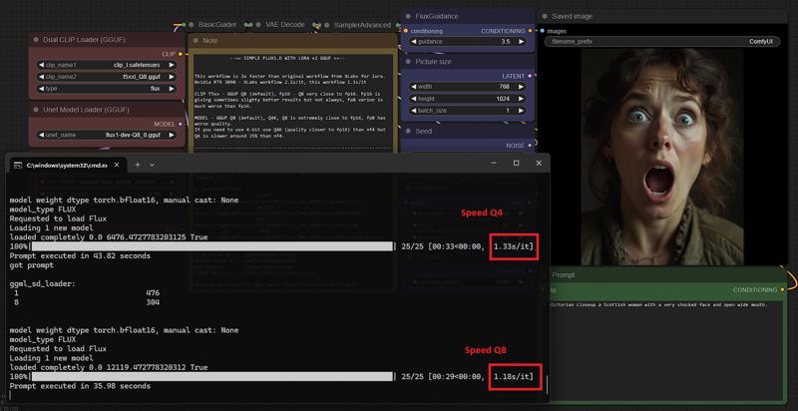Expand the collapsed BasicGuider node dot
This screenshot has width=798, height=411.
click(192, 24)
